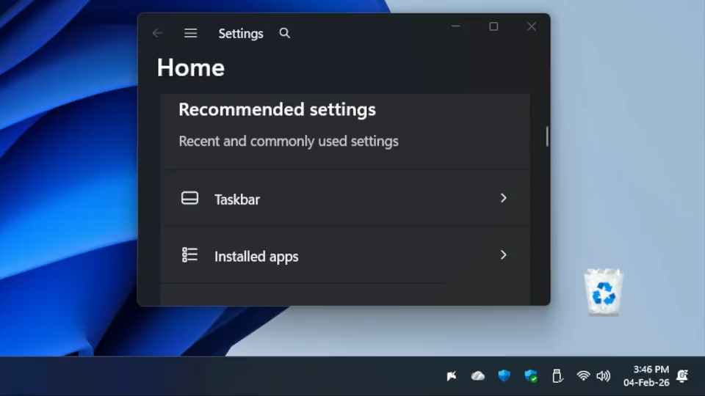Image resolution: width=705 pixels, height=396 pixels.
Task: Open Settings search via magnifier icon
Action: point(285,33)
